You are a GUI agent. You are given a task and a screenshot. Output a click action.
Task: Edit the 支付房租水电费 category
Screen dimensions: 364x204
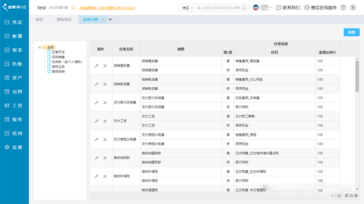(x=97, y=139)
